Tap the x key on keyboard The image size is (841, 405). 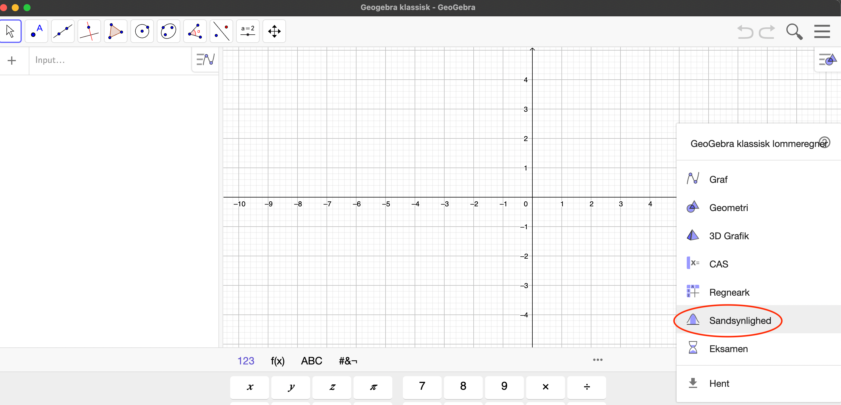[250, 387]
